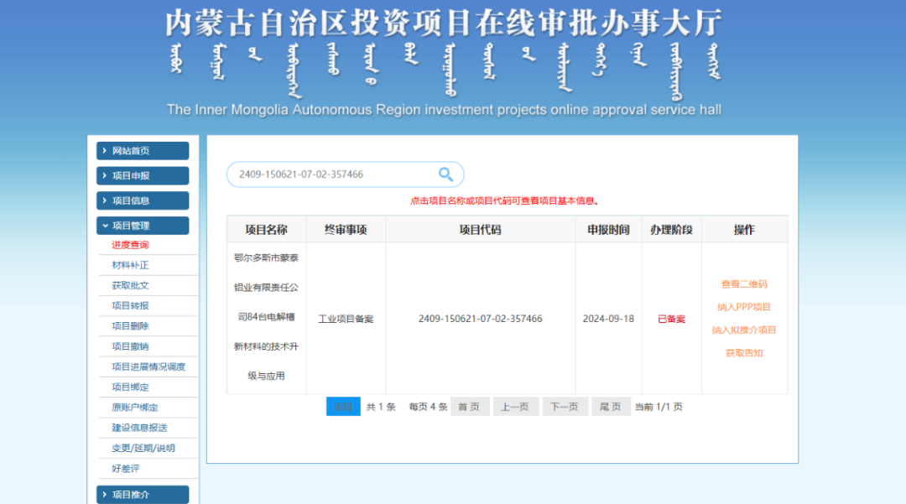Click the 查看二维码 link
The image size is (906, 504).
click(x=743, y=283)
